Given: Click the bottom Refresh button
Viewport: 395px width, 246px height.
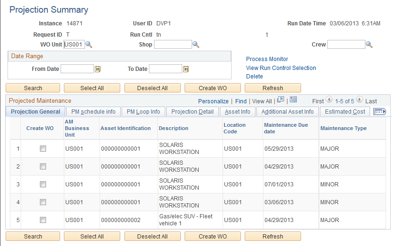Looking at the screenshot, I should coord(273,237).
